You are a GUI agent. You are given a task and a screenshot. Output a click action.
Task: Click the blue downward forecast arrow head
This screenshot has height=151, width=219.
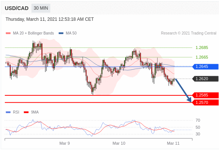tap(189, 99)
